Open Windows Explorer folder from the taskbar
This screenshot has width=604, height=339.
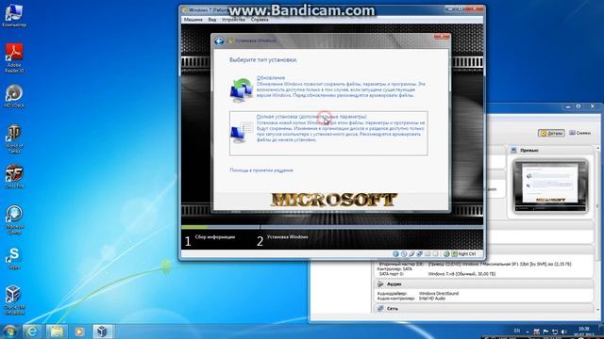pyautogui.click(x=56, y=331)
